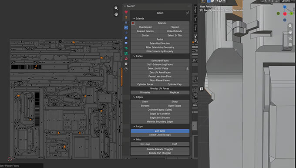Click the Radial button

[x=160, y=40]
